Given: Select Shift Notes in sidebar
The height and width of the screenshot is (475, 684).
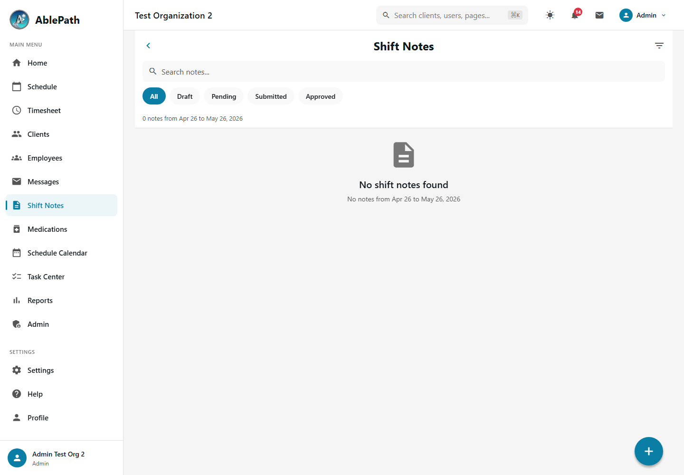Looking at the screenshot, I should point(61,205).
